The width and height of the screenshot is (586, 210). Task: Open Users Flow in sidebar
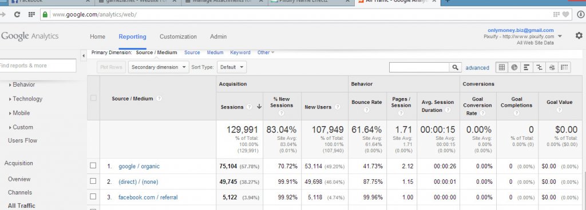pos(22,140)
